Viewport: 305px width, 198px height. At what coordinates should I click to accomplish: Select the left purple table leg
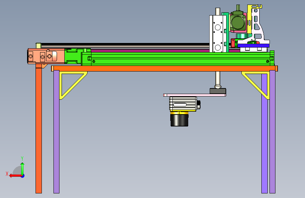click(x=56, y=132)
